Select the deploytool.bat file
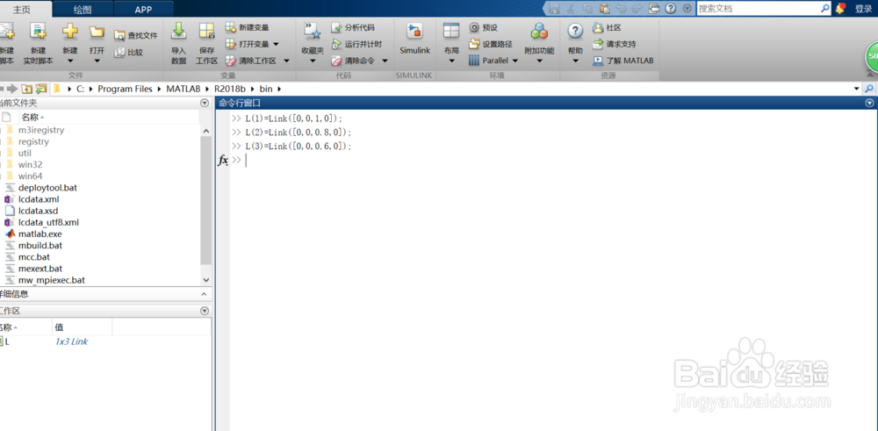Viewport: 878px width, 431px height. click(x=47, y=188)
